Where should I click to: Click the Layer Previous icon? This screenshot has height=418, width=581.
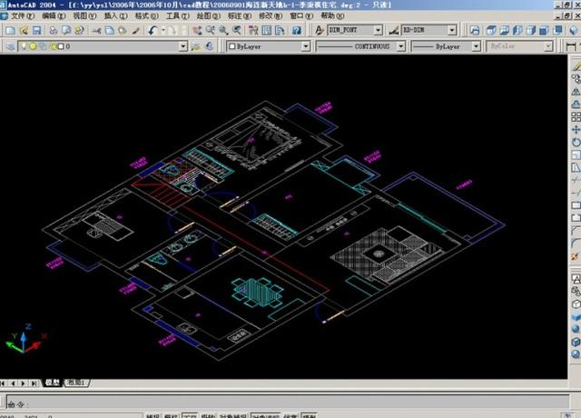210,46
